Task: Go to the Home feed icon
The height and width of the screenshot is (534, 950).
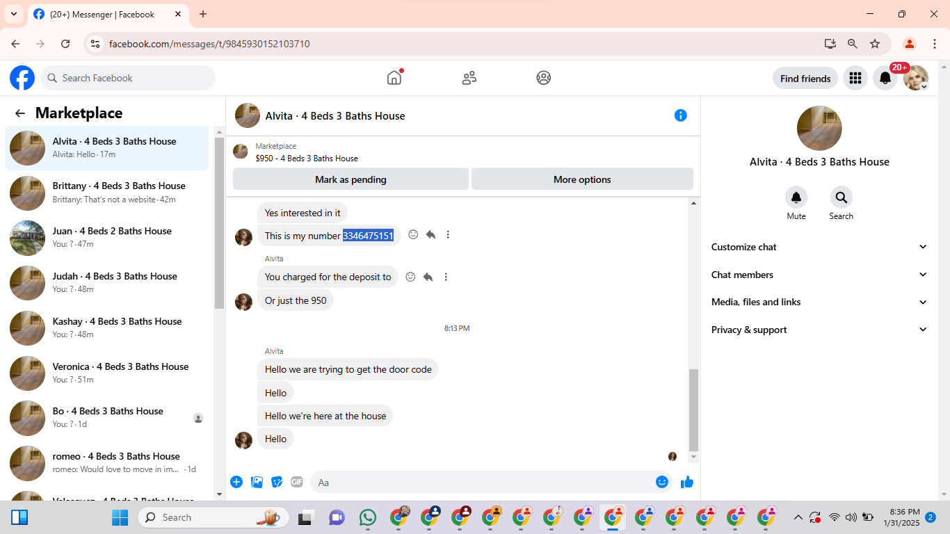Action: [x=394, y=78]
